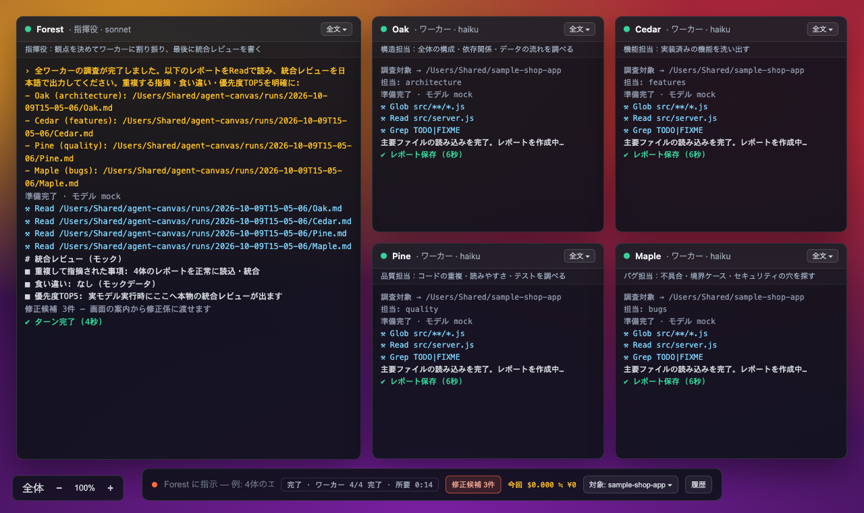864x513 pixels.
Task: Open Maple panel 全文 dropdown
Action: pos(822,256)
